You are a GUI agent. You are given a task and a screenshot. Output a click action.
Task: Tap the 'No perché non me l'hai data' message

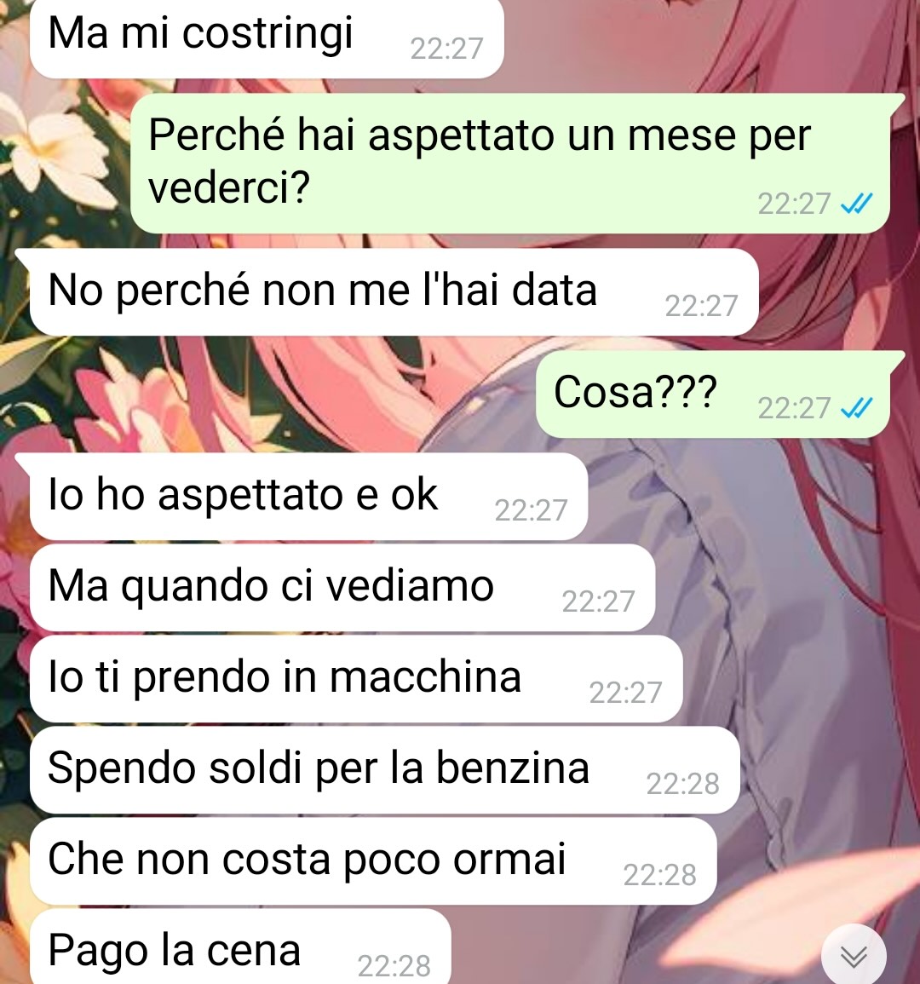pos(394,292)
